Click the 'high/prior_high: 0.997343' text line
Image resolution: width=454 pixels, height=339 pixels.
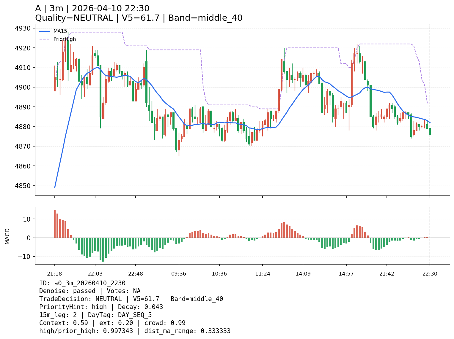coord(135,331)
